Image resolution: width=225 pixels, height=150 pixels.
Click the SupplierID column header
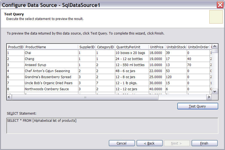click(x=87, y=47)
